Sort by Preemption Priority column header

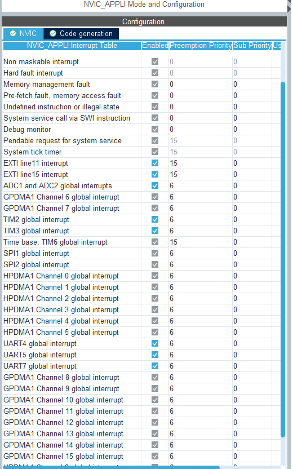tap(201, 46)
